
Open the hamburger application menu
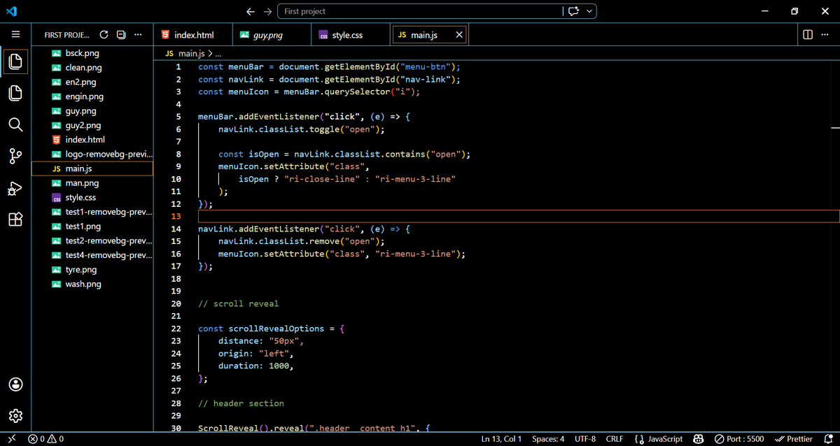tap(15, 34)
